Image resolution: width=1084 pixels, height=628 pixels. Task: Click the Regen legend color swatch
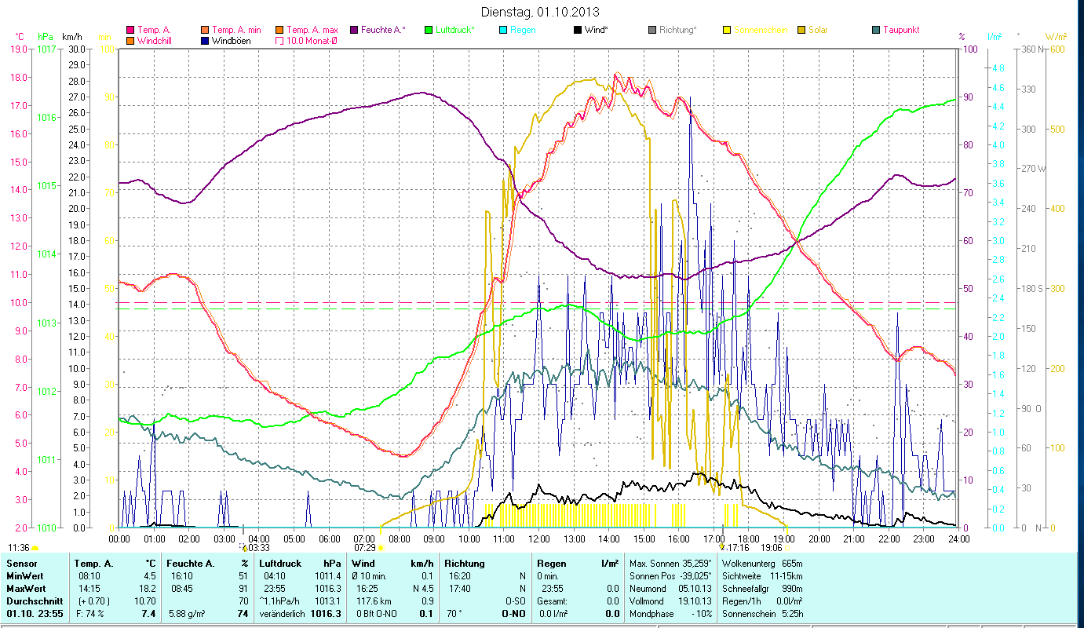click(x=502, y=30)
